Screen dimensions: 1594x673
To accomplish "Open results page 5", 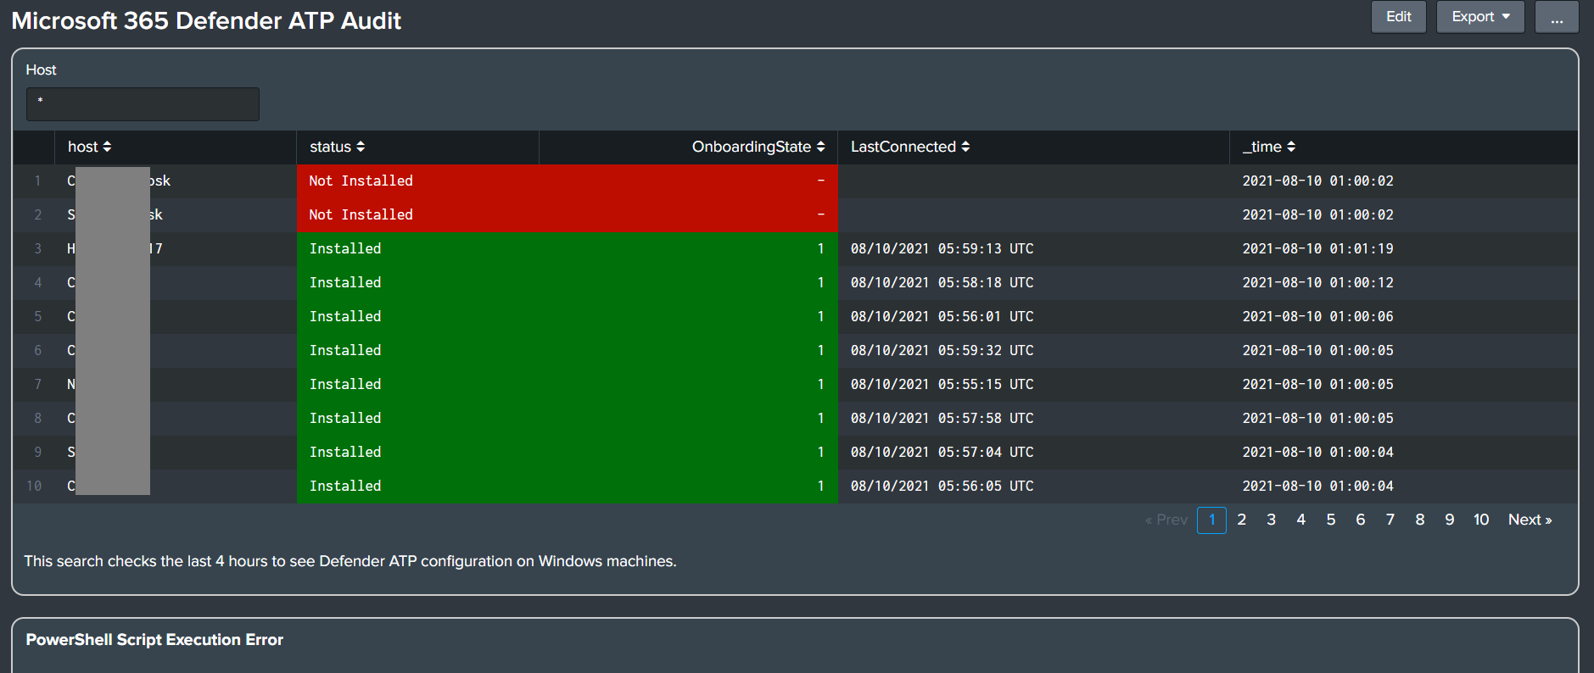I will click(1331, 520).
